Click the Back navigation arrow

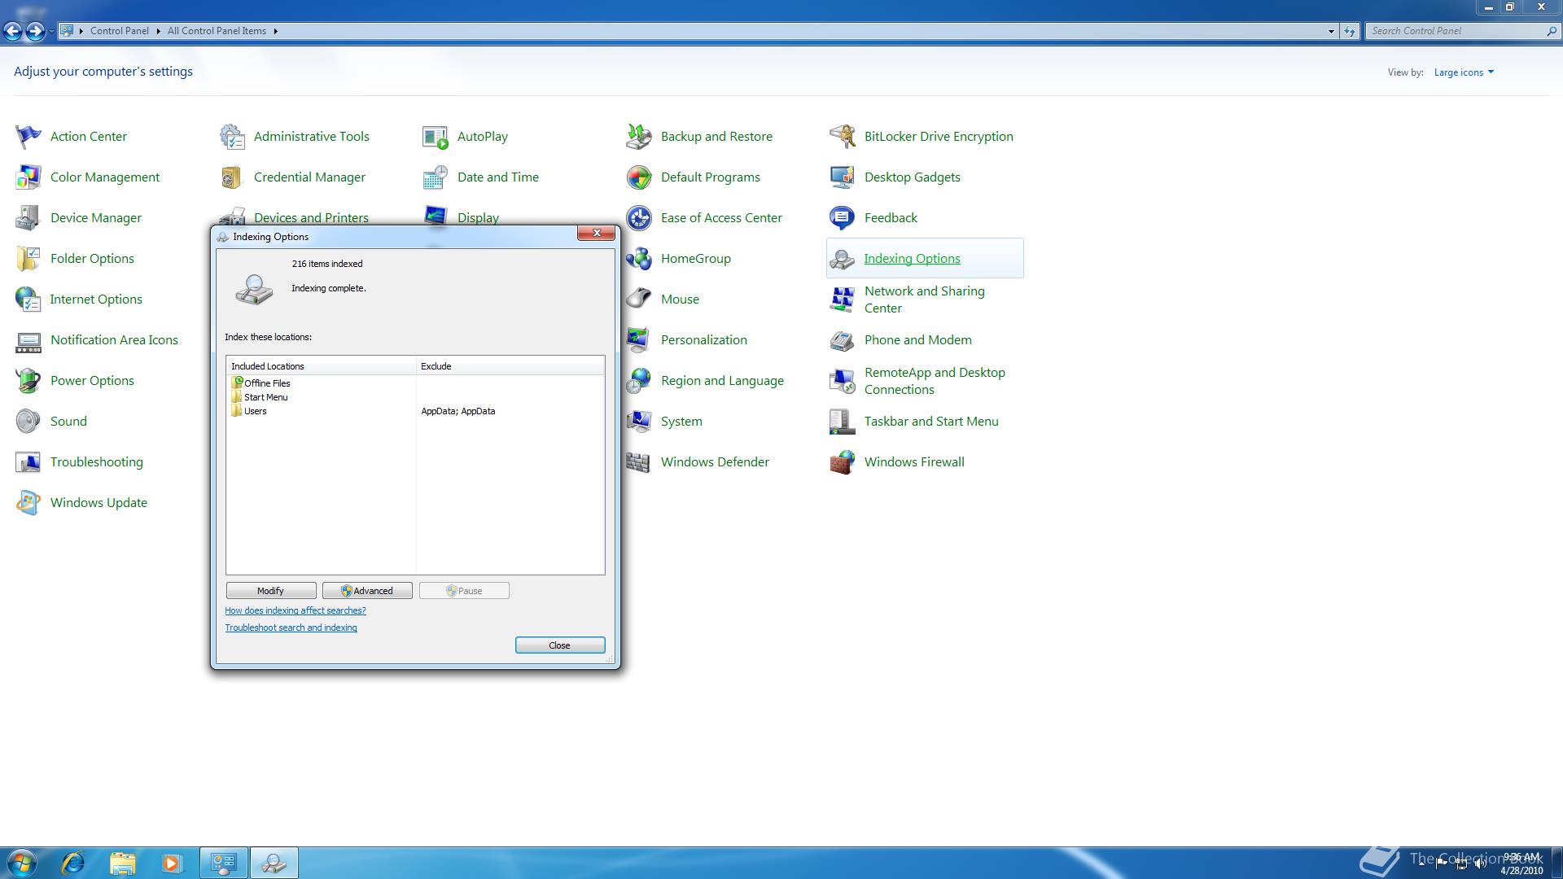coord(12,31)
